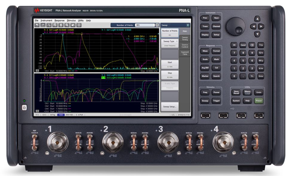This screenshot has width=288, height=176.
Task: Close the Sweep softkey panel with its X
Action: pos(188,25)
